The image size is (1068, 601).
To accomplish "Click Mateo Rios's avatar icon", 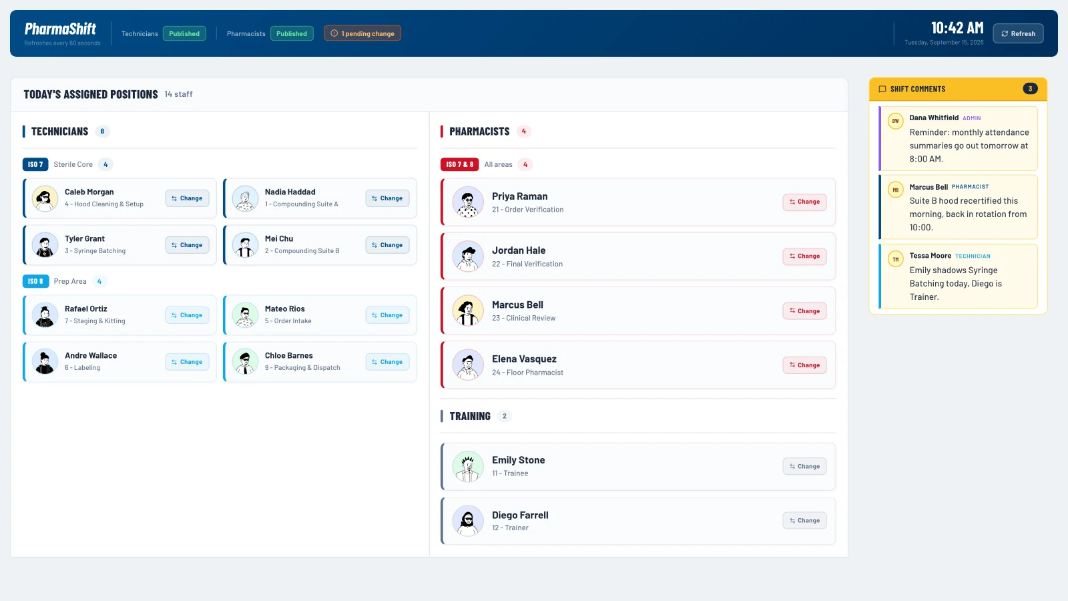I will point(245,315).
